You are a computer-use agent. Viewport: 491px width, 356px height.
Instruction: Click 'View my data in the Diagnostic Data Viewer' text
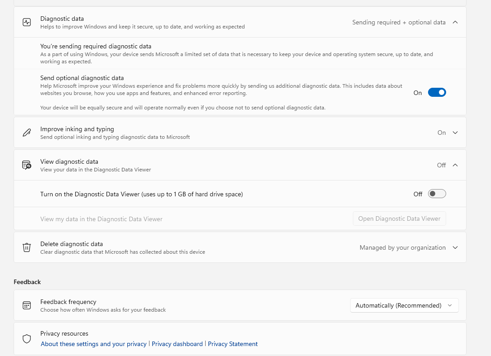pos(101,219)
